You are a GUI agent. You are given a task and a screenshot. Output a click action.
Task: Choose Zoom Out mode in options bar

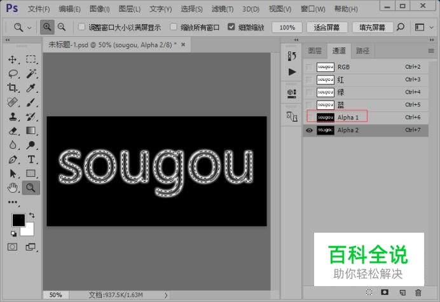[62, 27]
